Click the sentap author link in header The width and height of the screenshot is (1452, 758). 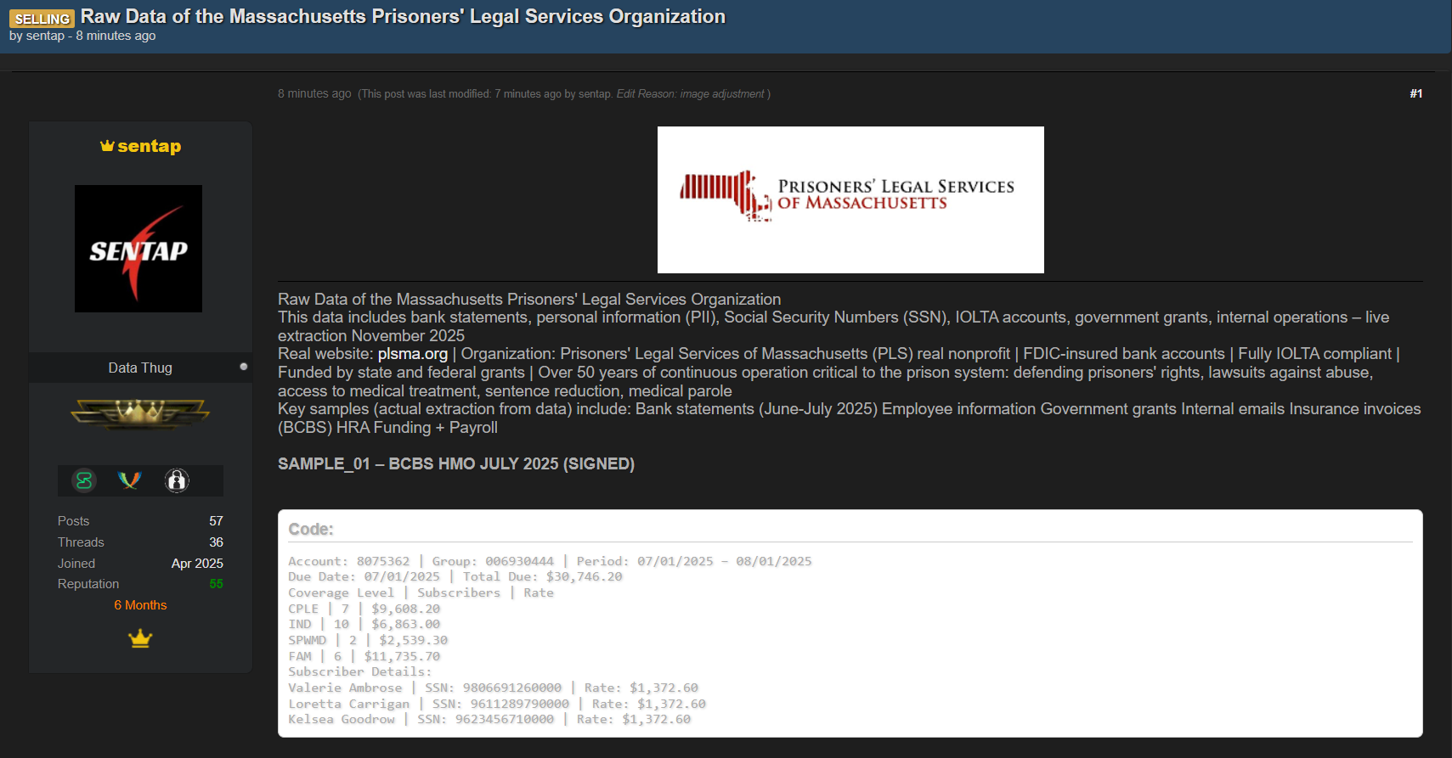(x=45, y=36)
